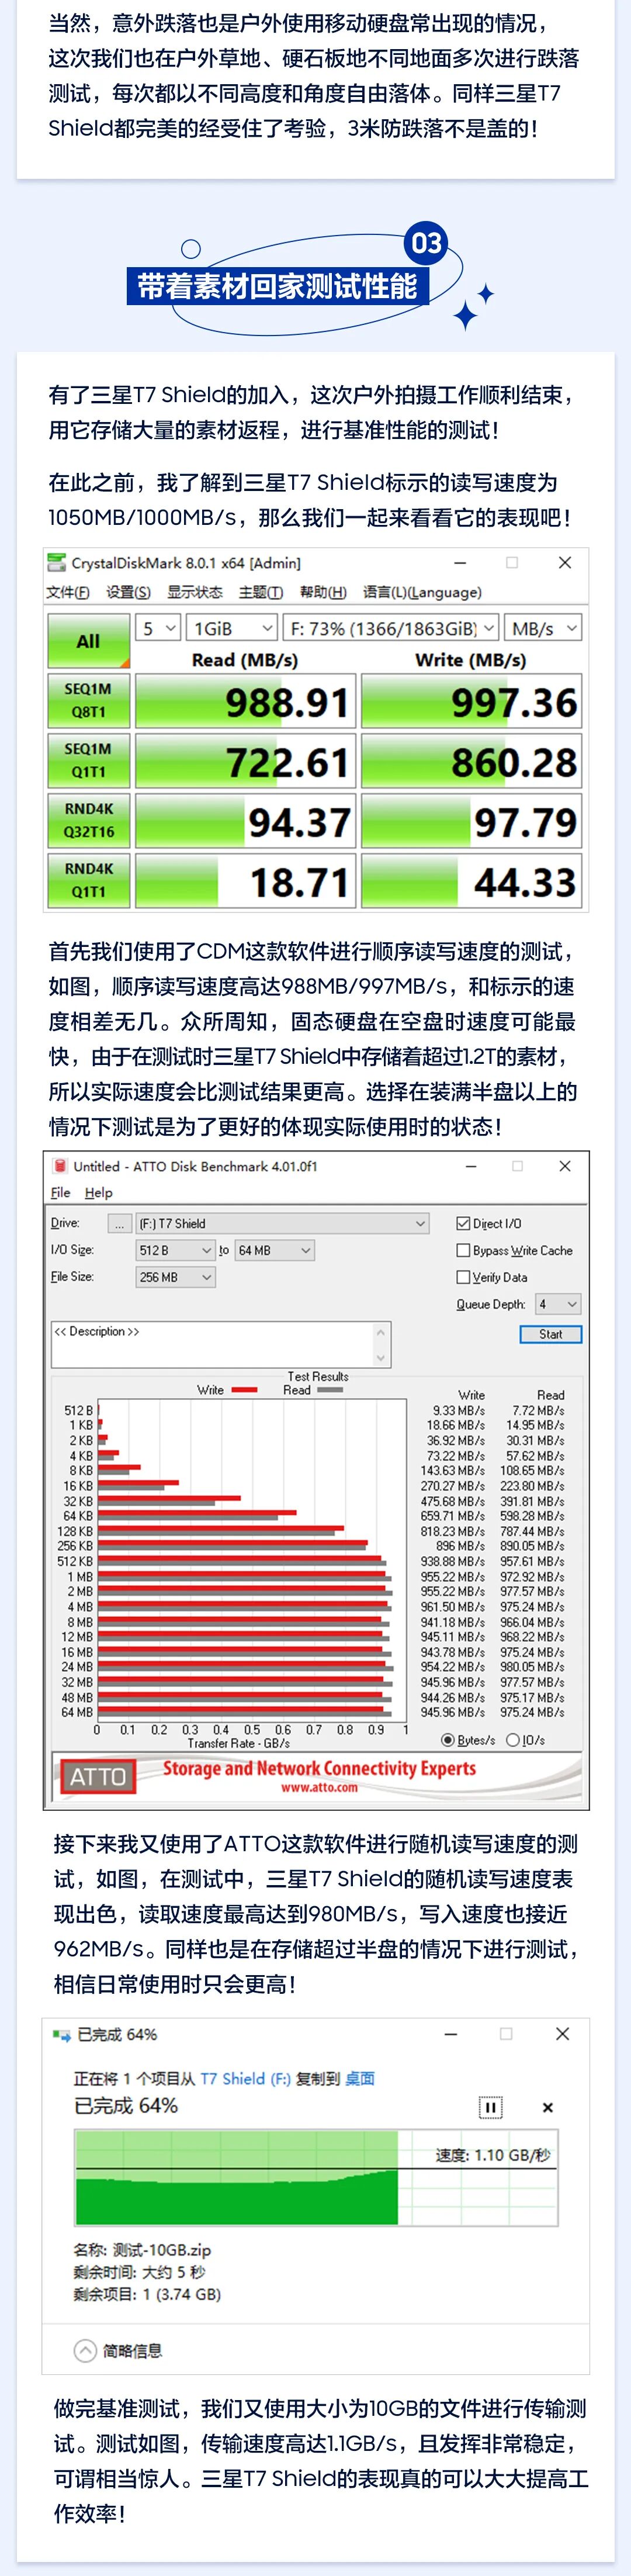Toggle the Direct I/O checkbox

[x=463, y=1223]
